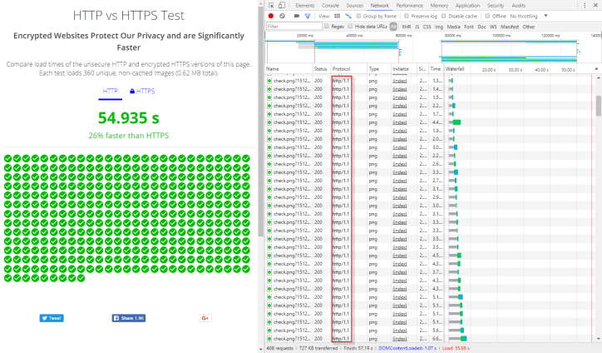
Task: Click the Google Plus share icon
Action: point(205,317)
